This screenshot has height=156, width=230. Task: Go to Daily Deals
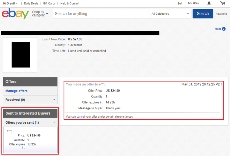pos(31,3)
